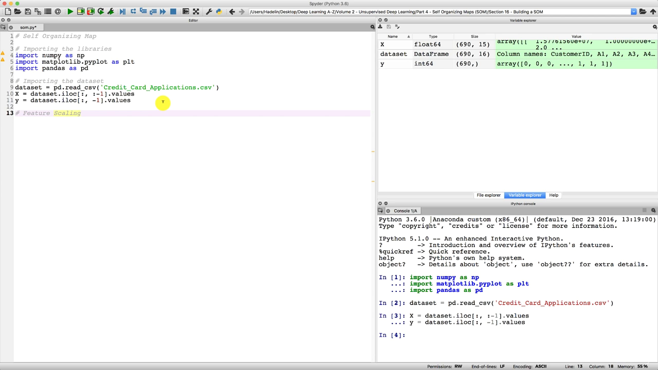Click the Save all files icon

(38, 11)
